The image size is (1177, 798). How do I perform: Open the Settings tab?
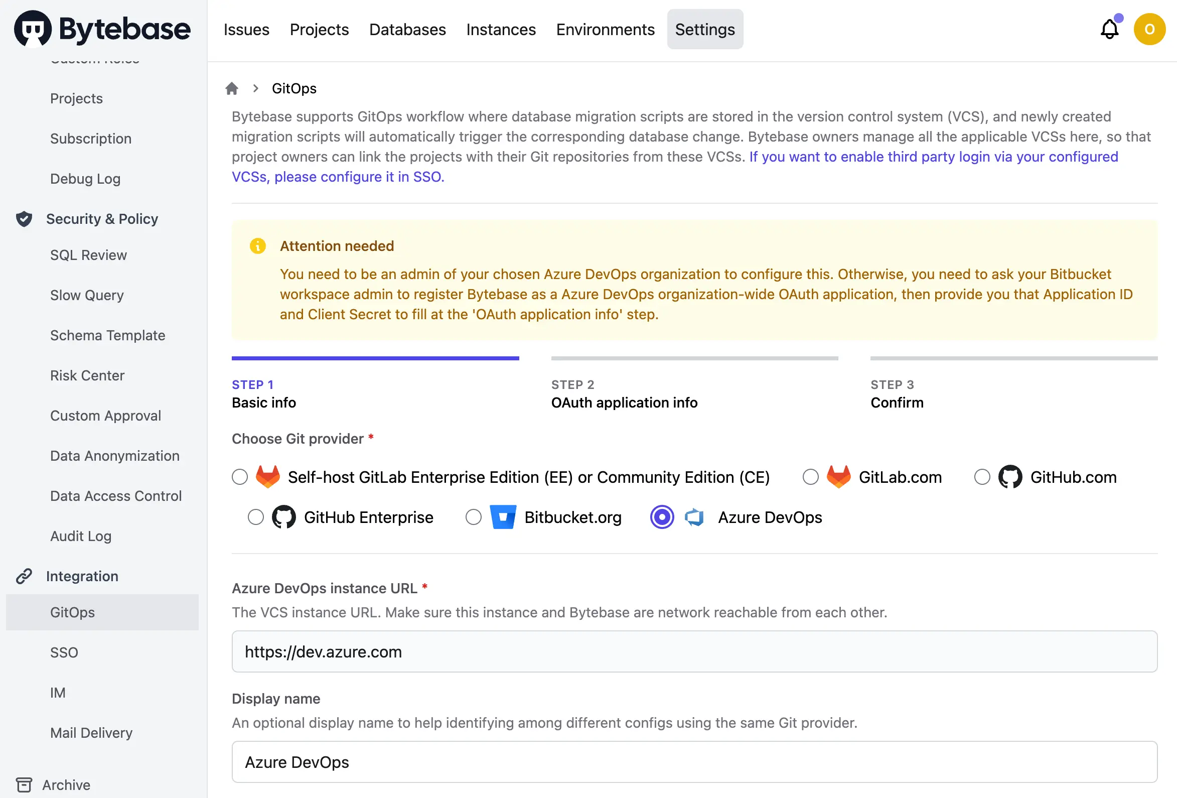[705, 30]
